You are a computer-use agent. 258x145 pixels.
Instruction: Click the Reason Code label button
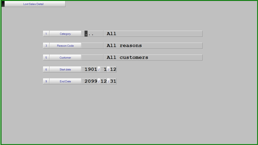pos(65,46)
